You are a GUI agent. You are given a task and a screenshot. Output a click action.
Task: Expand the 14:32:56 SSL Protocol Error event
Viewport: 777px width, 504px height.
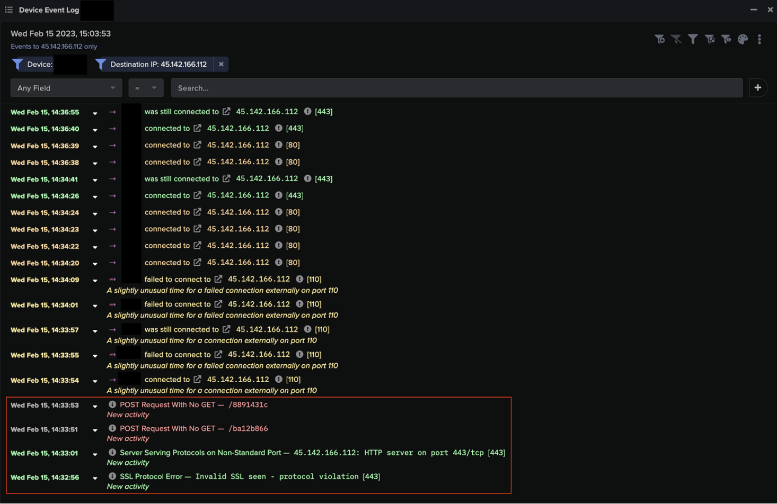click(x=95, y=478)
